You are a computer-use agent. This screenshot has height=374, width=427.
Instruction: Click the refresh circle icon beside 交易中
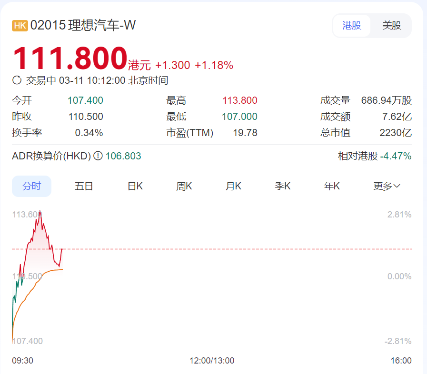17,80
